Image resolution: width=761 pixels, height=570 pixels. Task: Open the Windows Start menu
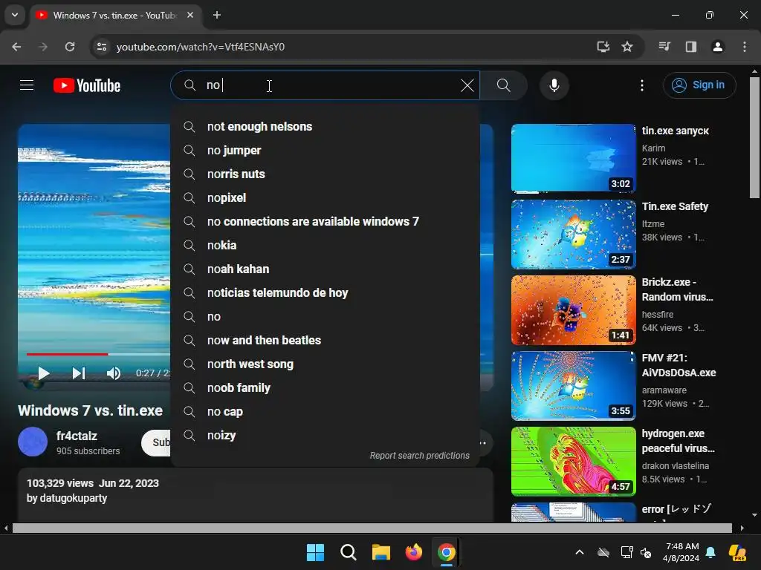(315, 552)
